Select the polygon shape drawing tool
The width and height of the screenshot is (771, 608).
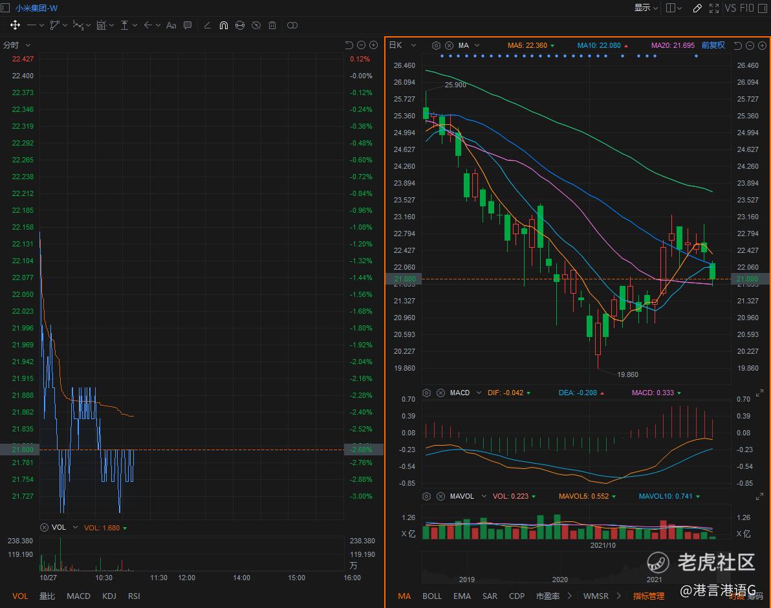tap(54, 25)
